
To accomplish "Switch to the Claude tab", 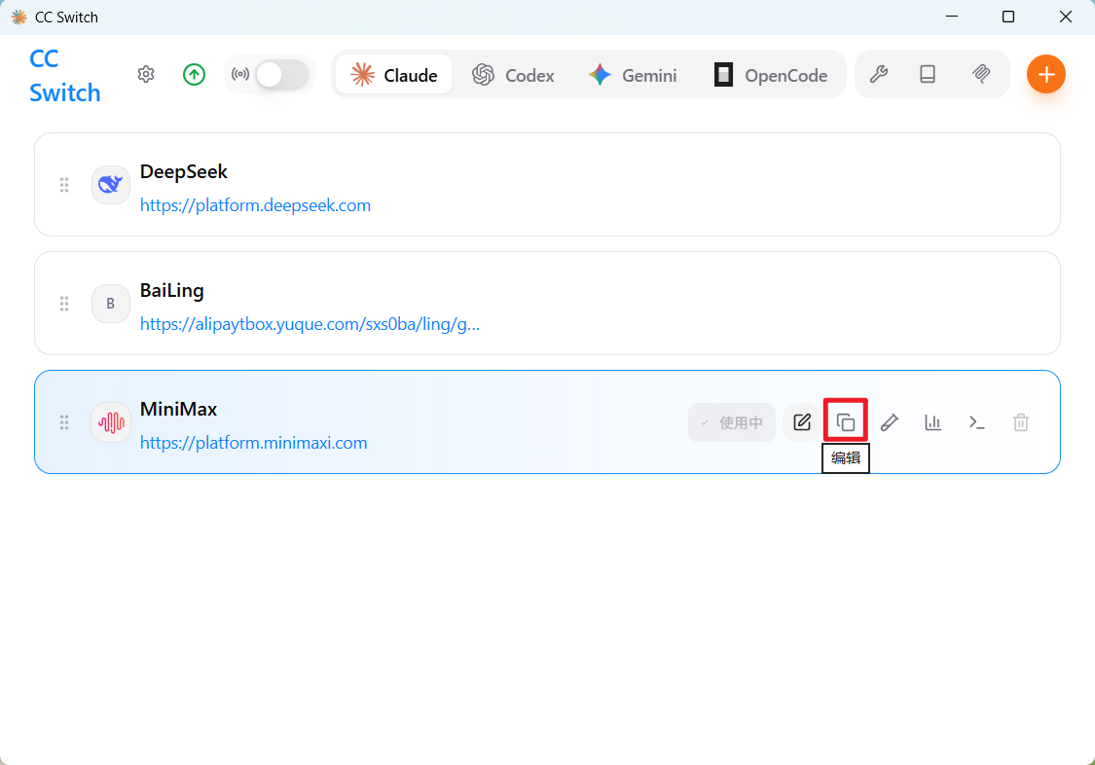I will pos(394,74).
